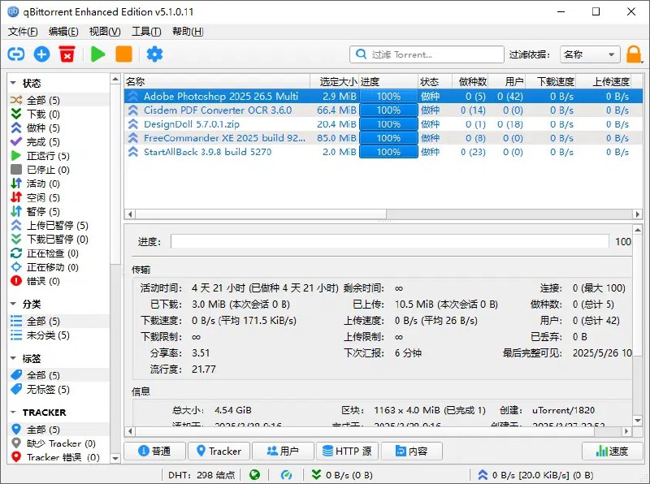The image size is (650, 484).
Task: Pause torrent using the orange stop icon
Action: (x=123, y=54)
